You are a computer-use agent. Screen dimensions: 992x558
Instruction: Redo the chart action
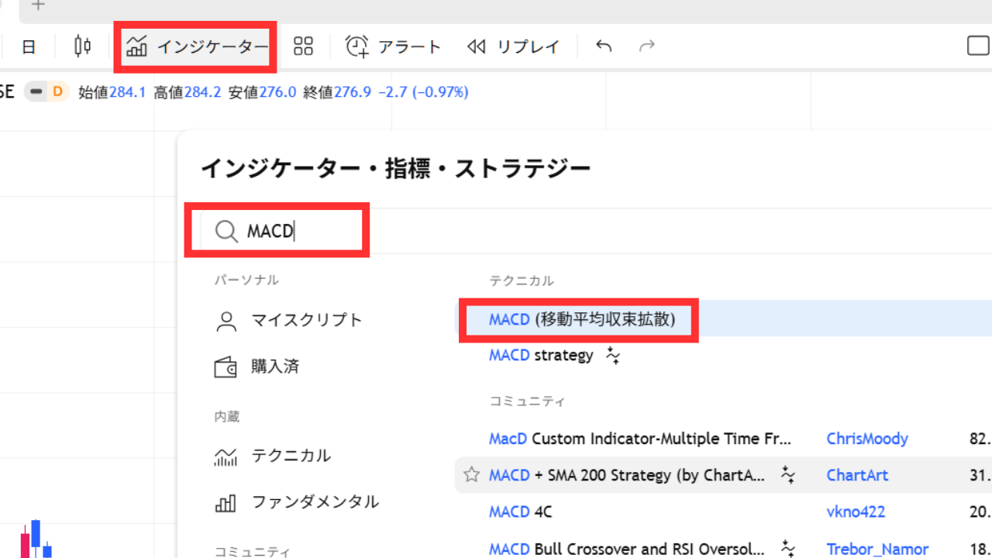[x=646, y=46]
